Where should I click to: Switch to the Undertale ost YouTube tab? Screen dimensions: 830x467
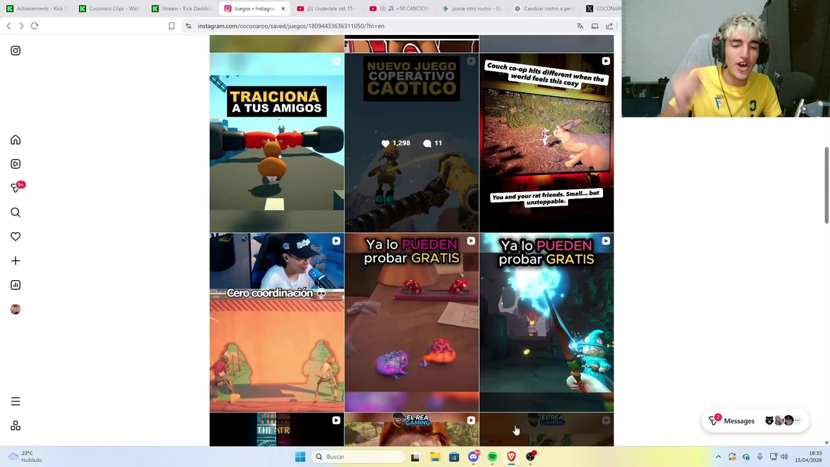(327, 8)
